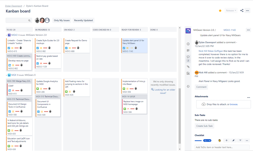This screenshot has height=151, width=253.
Task: Select the second user avatar filter
Action: pyautogui.click(x=42, y=20)
